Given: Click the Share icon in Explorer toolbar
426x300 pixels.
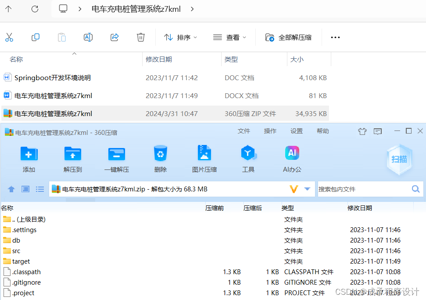Looking at the screenshot, I should pos(114,37).
